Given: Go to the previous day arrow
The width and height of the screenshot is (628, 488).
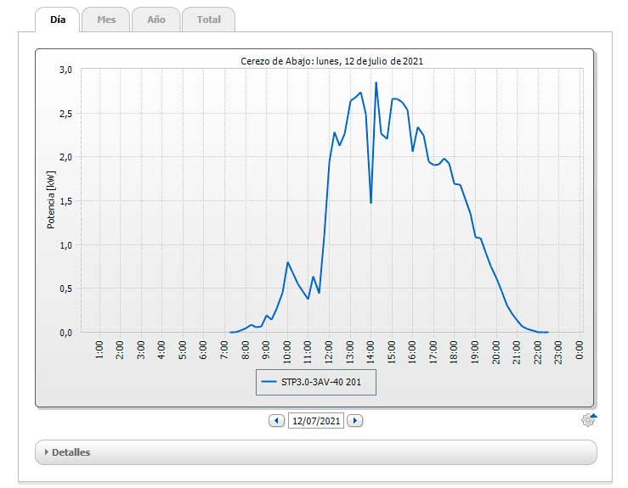Looking at the screenshot, I should tap(276, 421).
